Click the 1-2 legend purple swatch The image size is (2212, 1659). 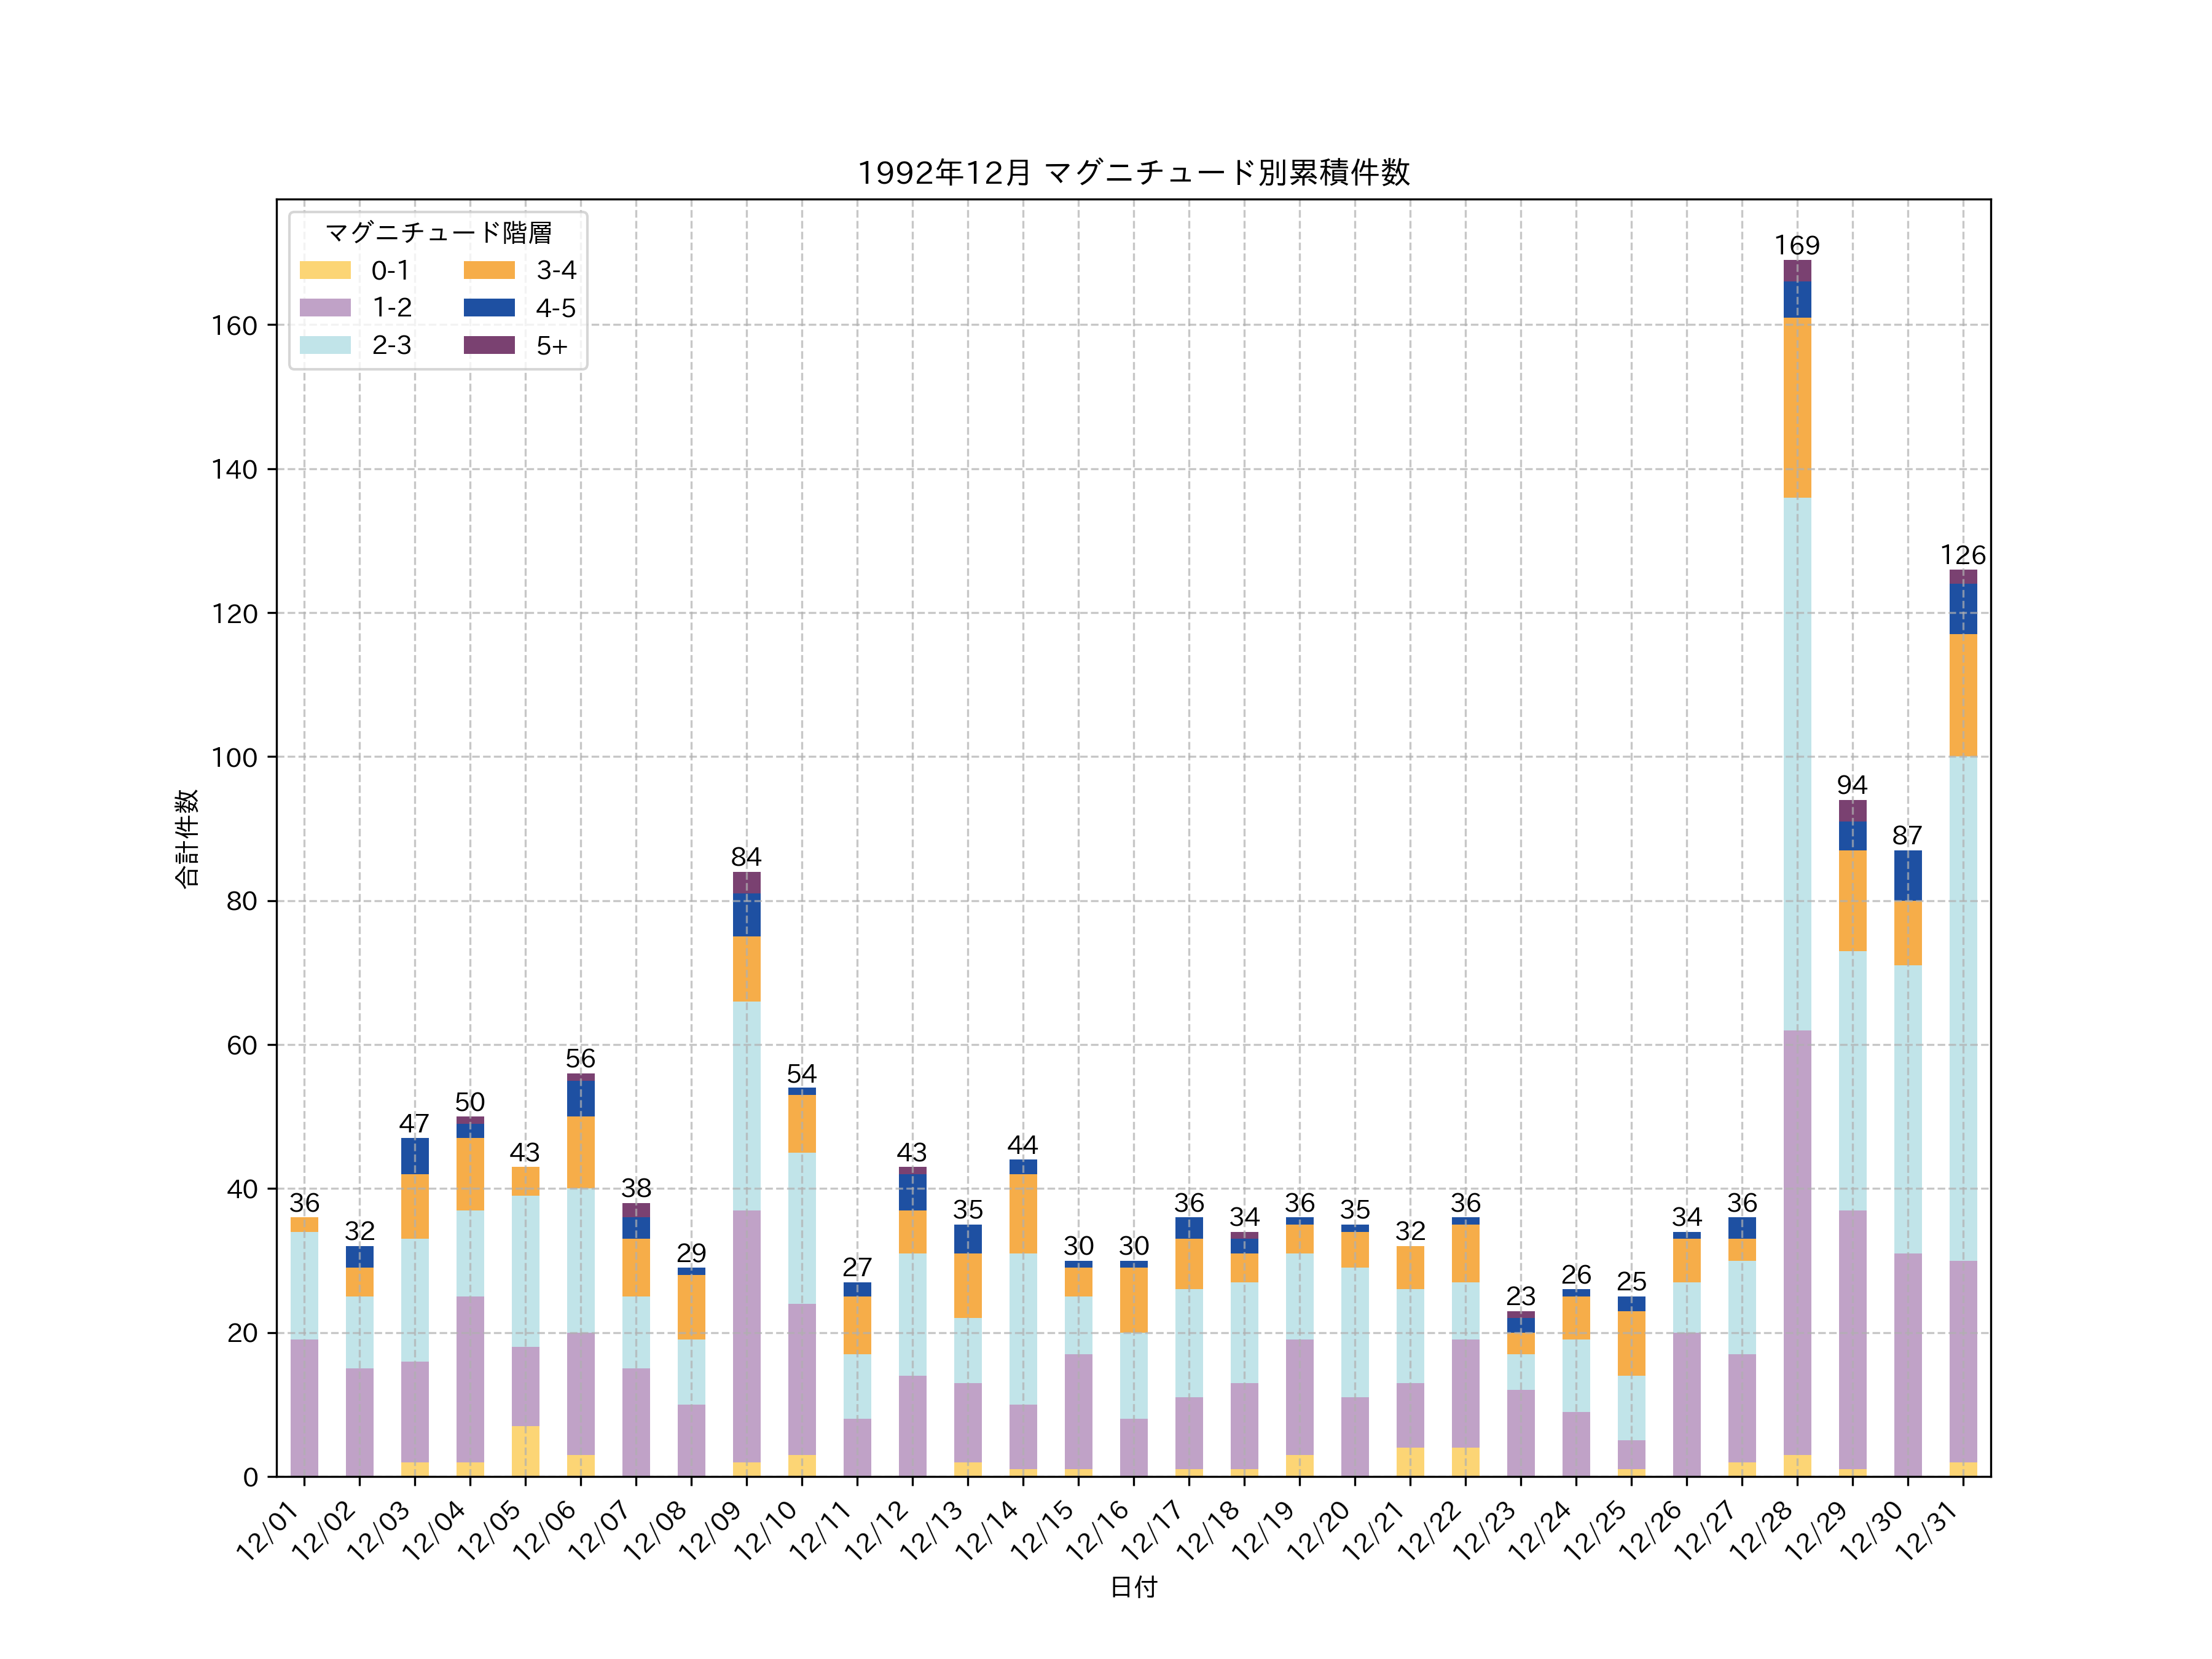coord(325,308)
